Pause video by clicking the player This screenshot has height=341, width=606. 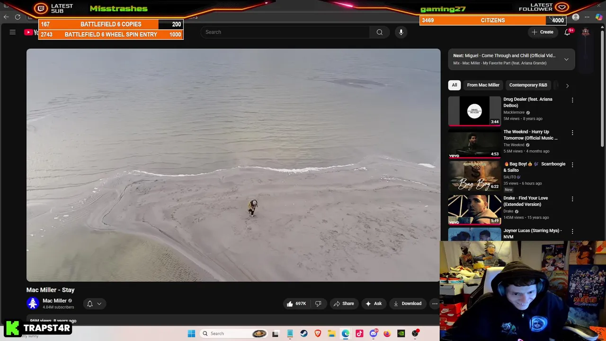coord(233,165)
